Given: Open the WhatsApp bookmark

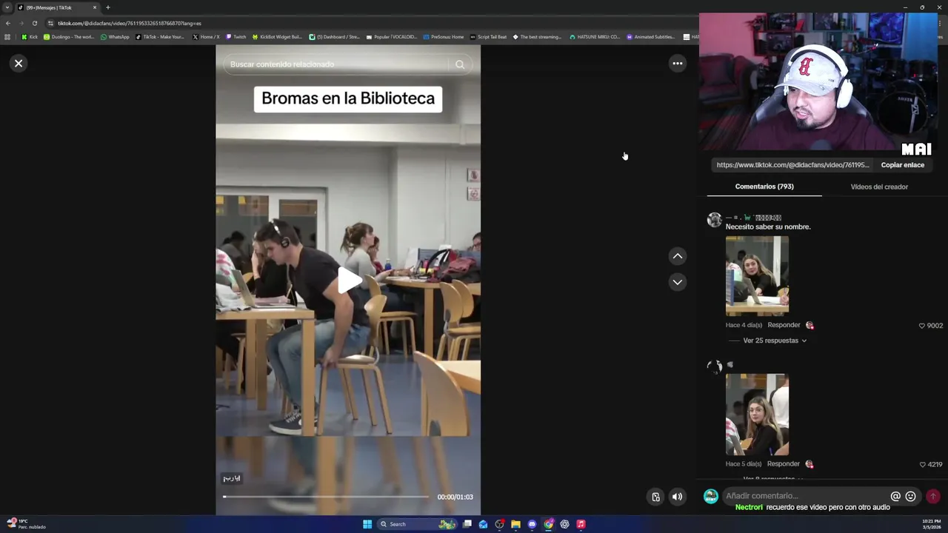Looking at the screenshot, I should (115, 37).
